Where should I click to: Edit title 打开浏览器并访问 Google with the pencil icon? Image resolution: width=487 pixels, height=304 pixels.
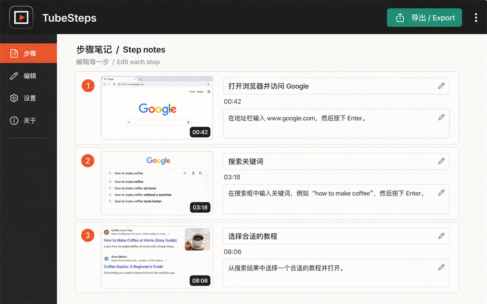(x=441, y=86)
